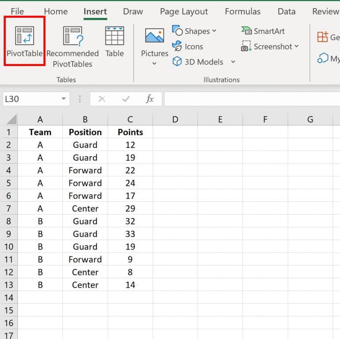Click the Pictures icon
The height and width of the screenshot is (339, 340).
point(155,35)
